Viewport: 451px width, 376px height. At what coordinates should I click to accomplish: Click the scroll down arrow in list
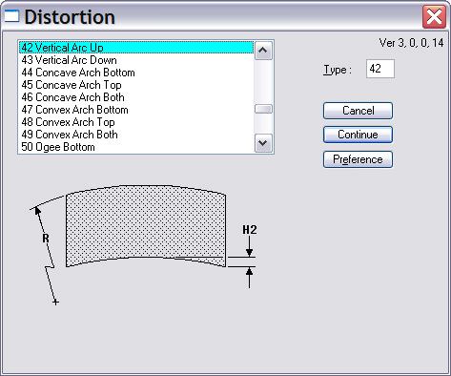263,143
